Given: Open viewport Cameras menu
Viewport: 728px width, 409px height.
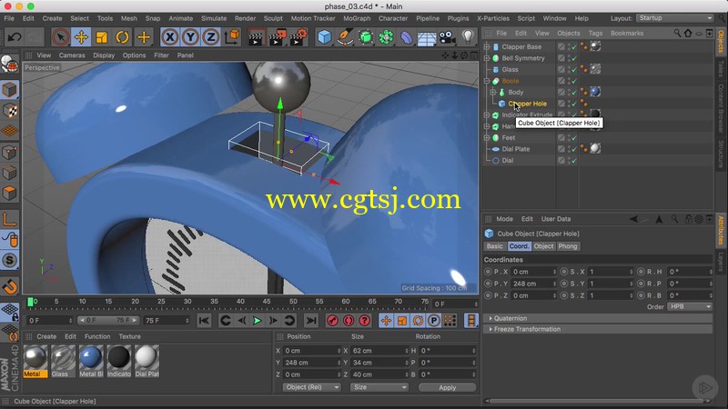Looking at the screenshot, I should click(72, 55).
